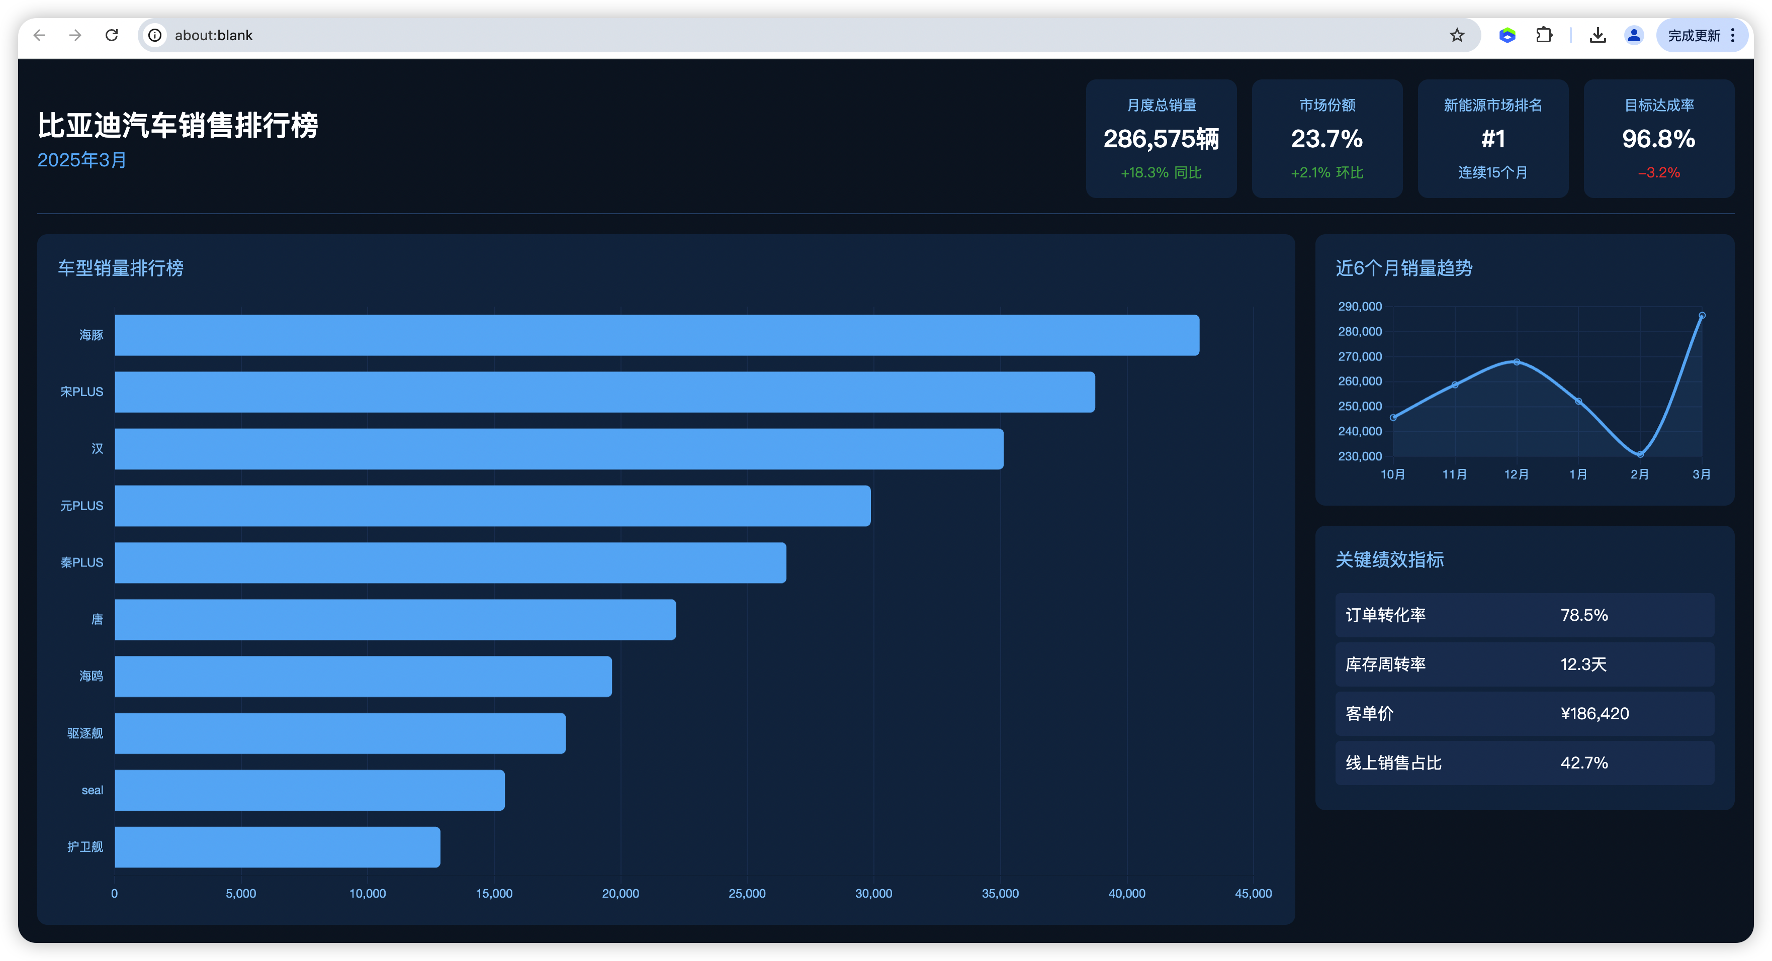Reload the page with refresh icon

point(112,35)
